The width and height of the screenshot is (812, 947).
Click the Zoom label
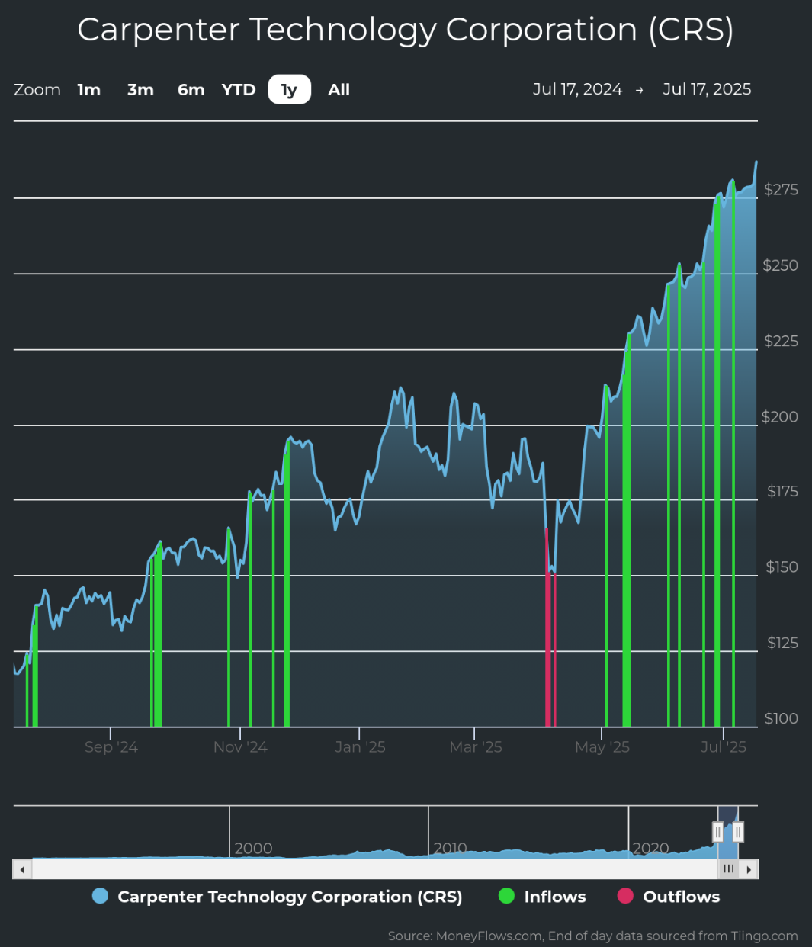37,90
